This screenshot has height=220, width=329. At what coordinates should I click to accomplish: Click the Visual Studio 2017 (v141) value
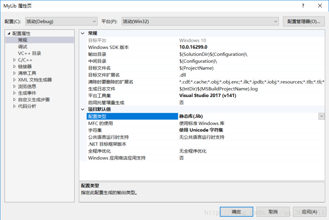coord(208,96)
